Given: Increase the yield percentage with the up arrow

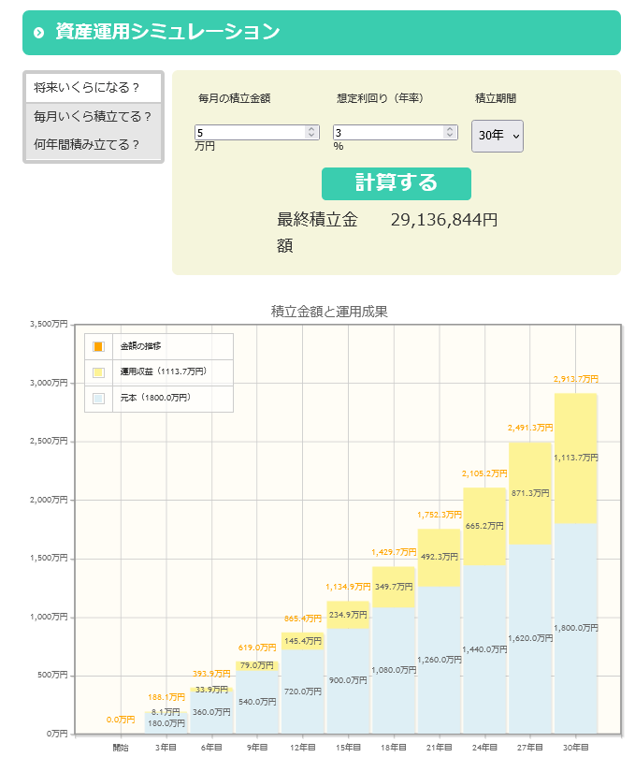Looking at the screenshot, I should [x=450, y=129].
